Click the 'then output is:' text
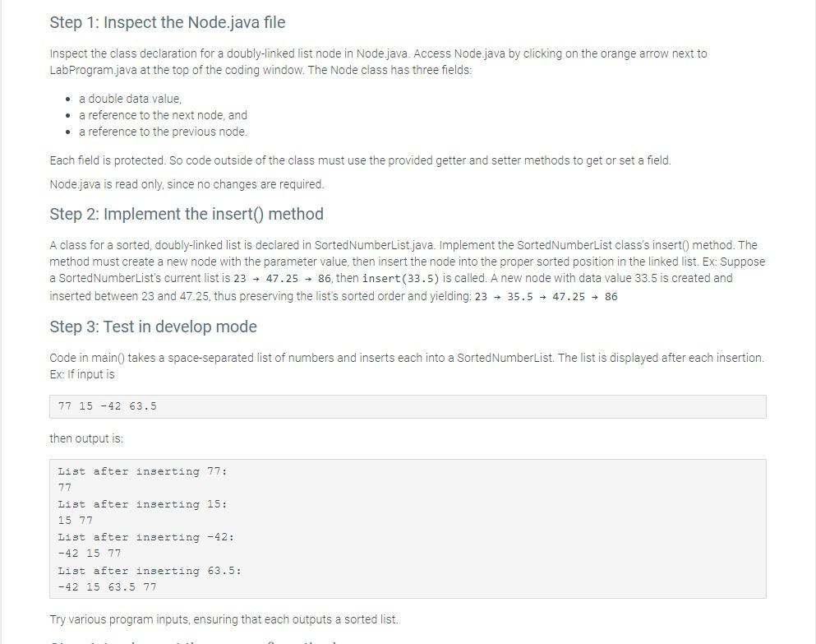This screenshot has width=816, height=644. point(86,438)
